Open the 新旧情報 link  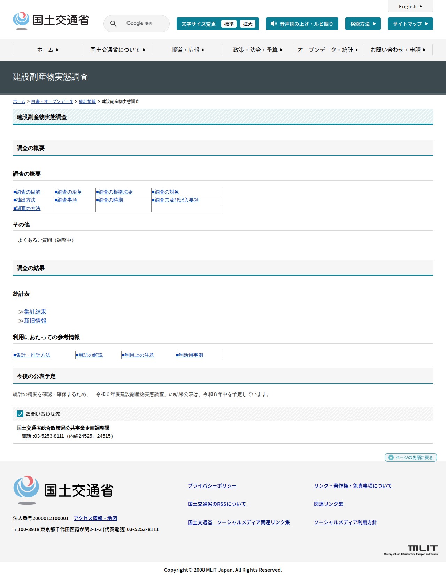(35, 321)
